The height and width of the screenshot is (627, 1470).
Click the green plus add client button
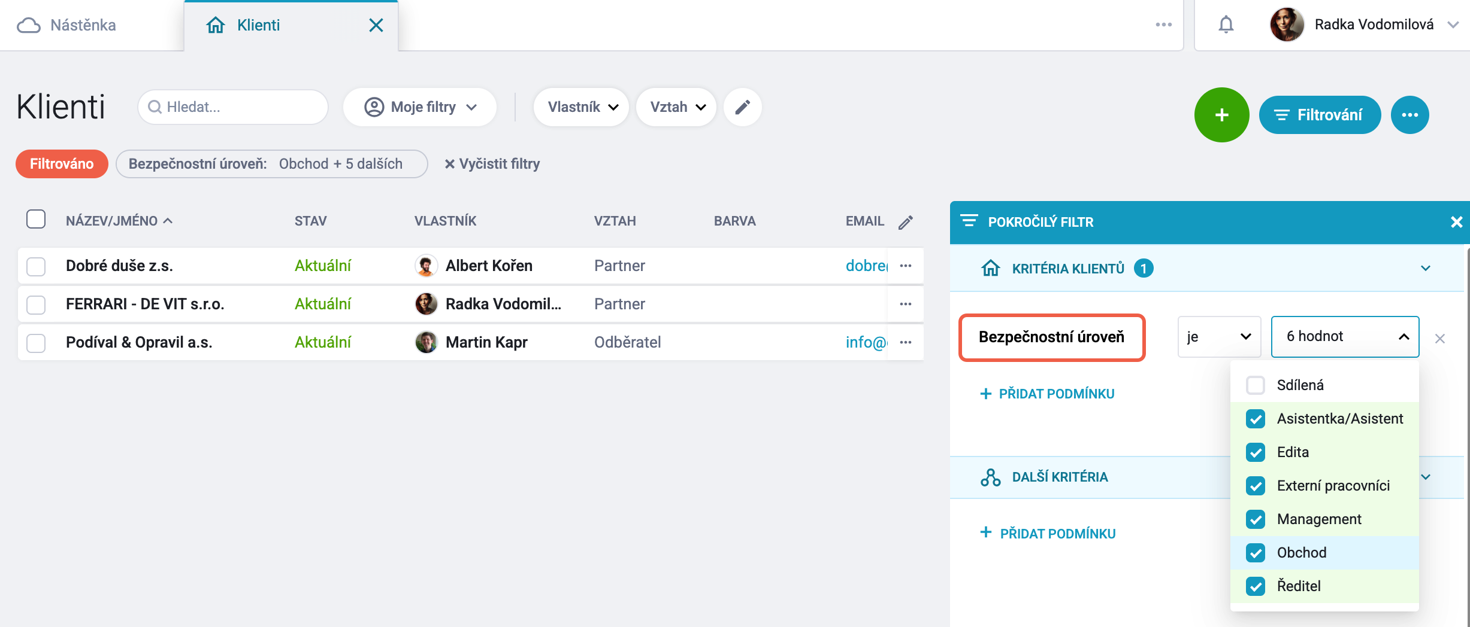coord(1221,115)
